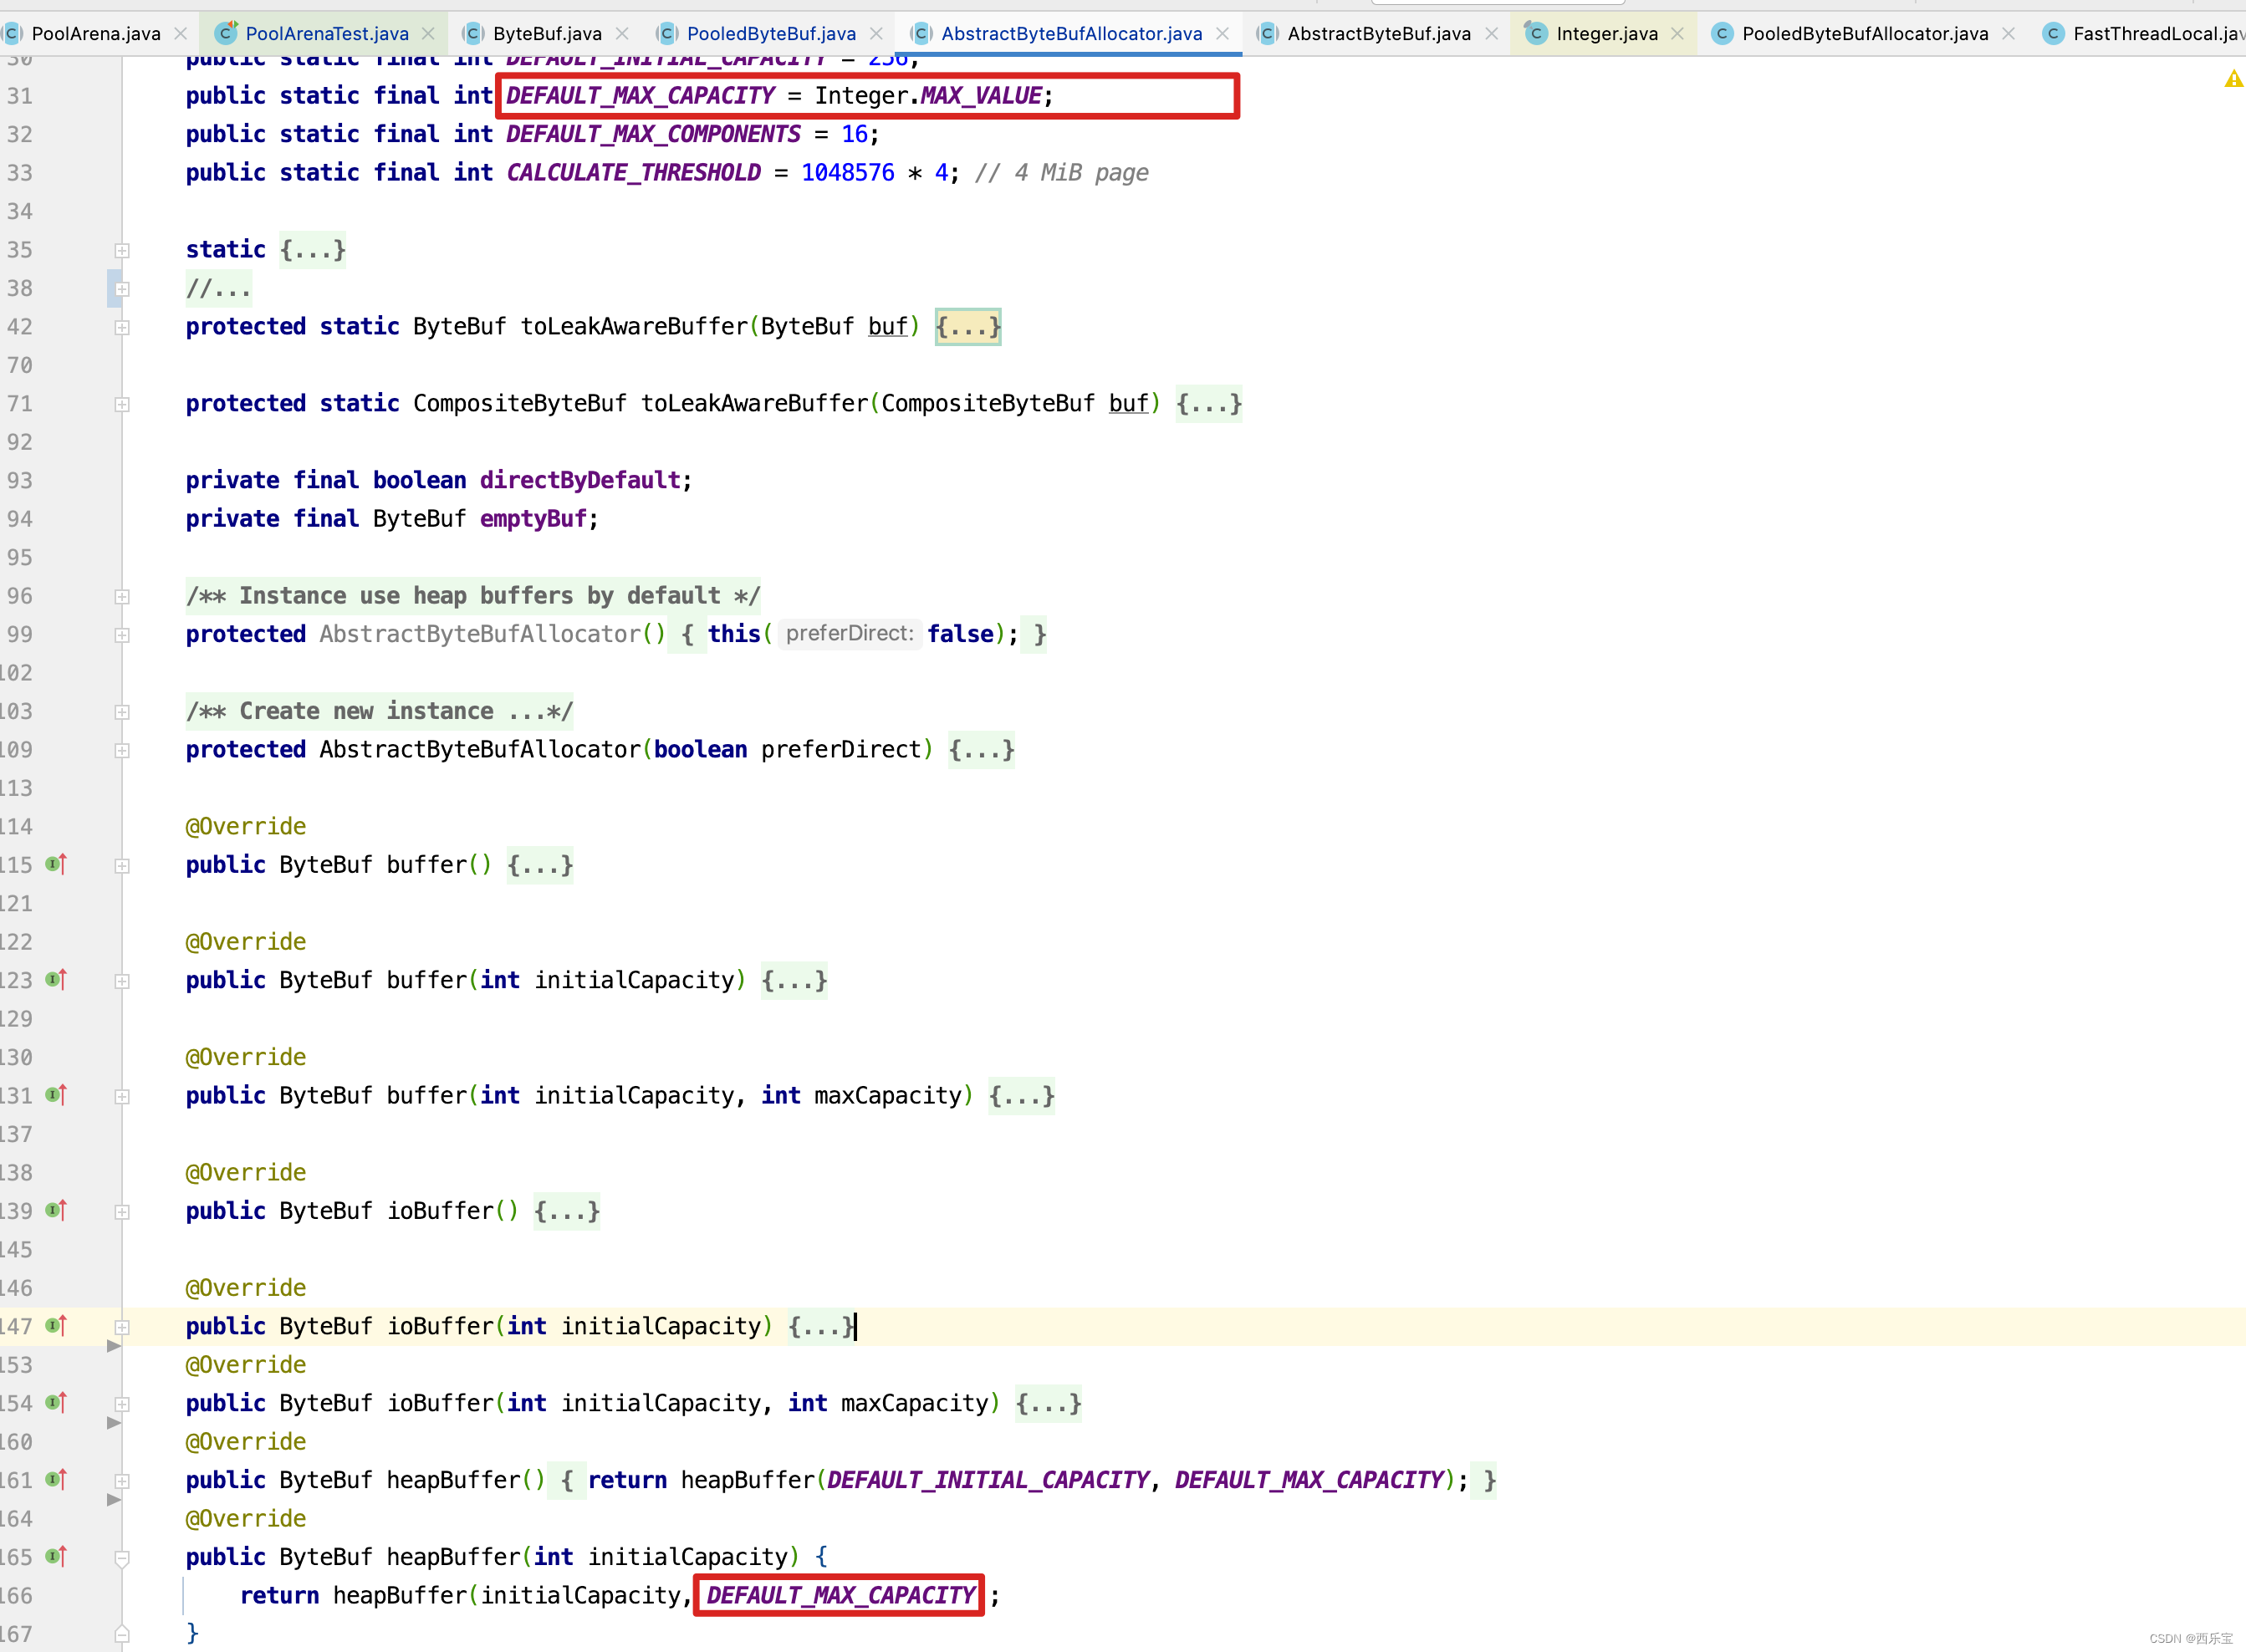2246x1652 pixels.
Task: Switch to the ByteBuf.java tab
Action: [547, 33]
